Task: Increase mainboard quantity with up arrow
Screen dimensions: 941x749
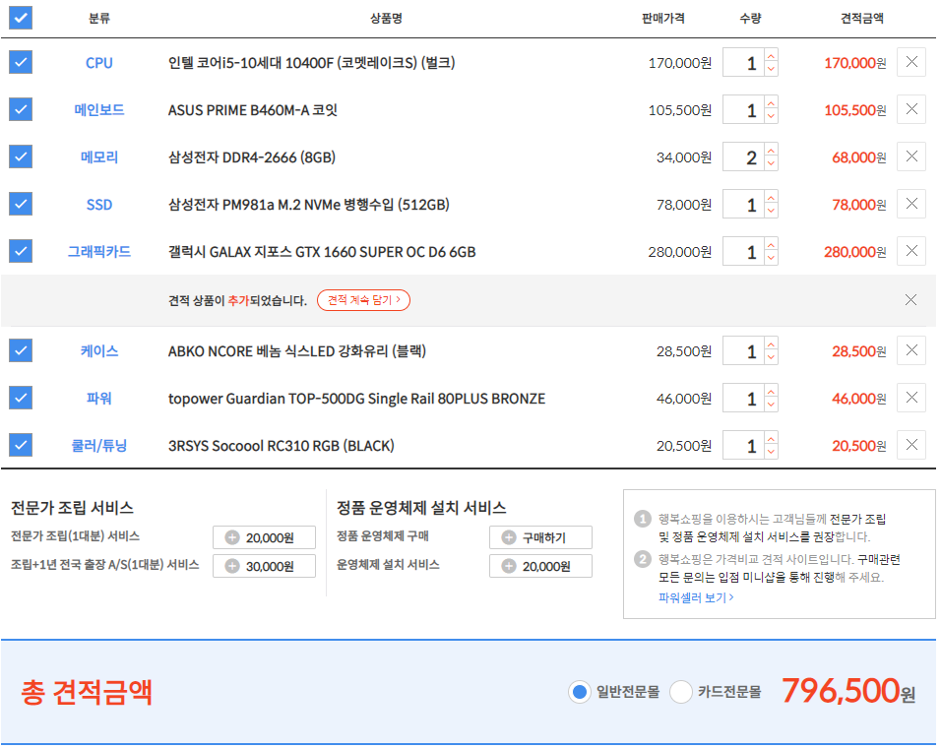Action: pos(771,103)
